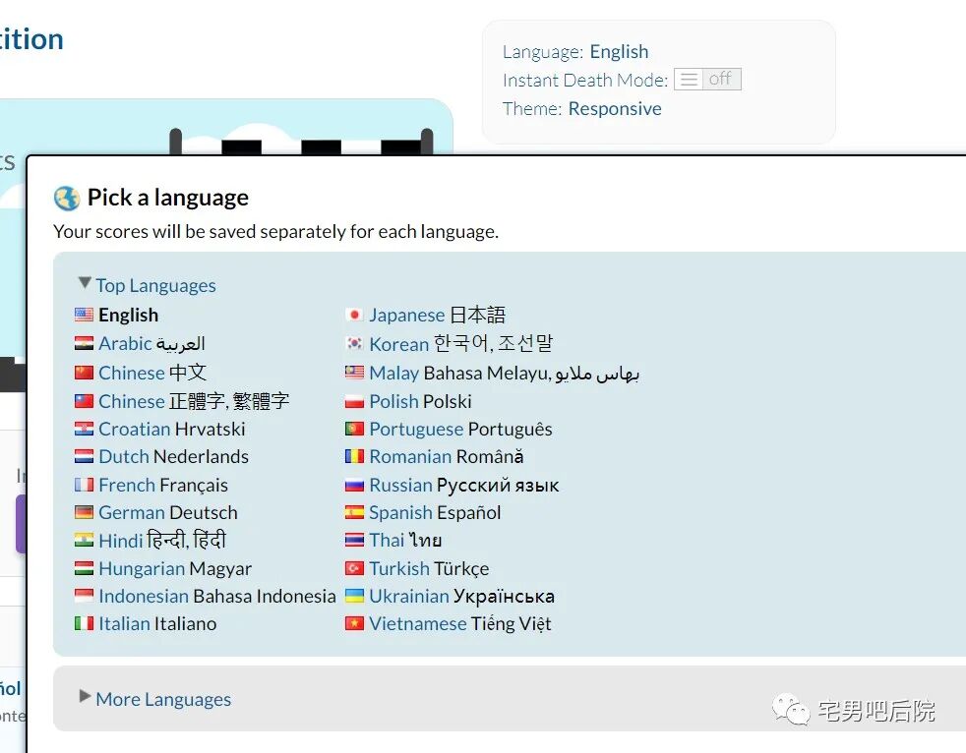
Task: Click the Thai flag icon
Action: click(354, 540)
